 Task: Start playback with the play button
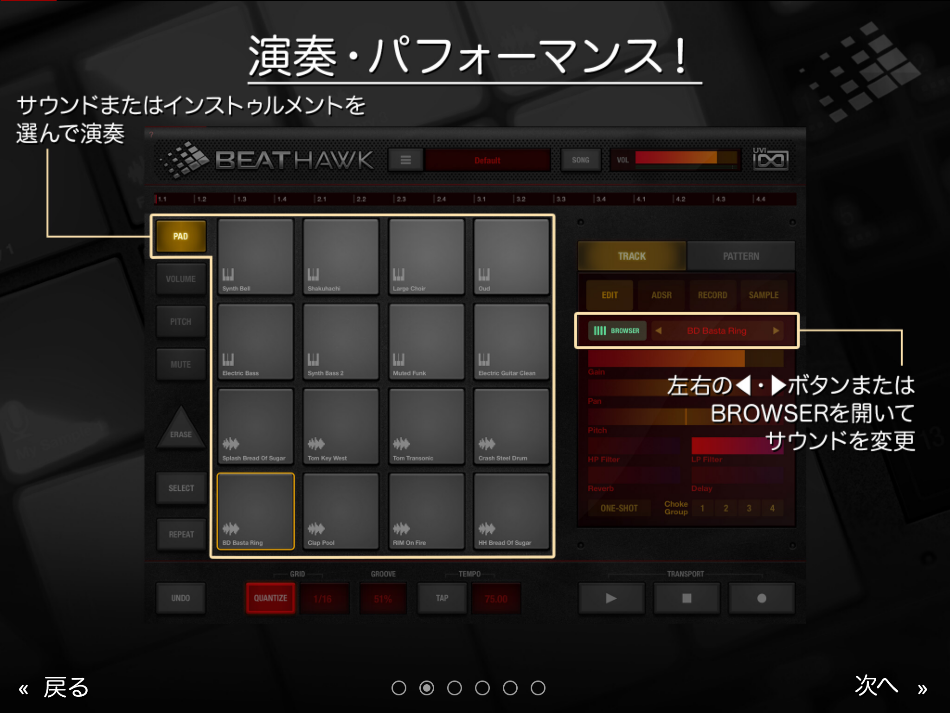pyautogui.click(x=611, y=598)
